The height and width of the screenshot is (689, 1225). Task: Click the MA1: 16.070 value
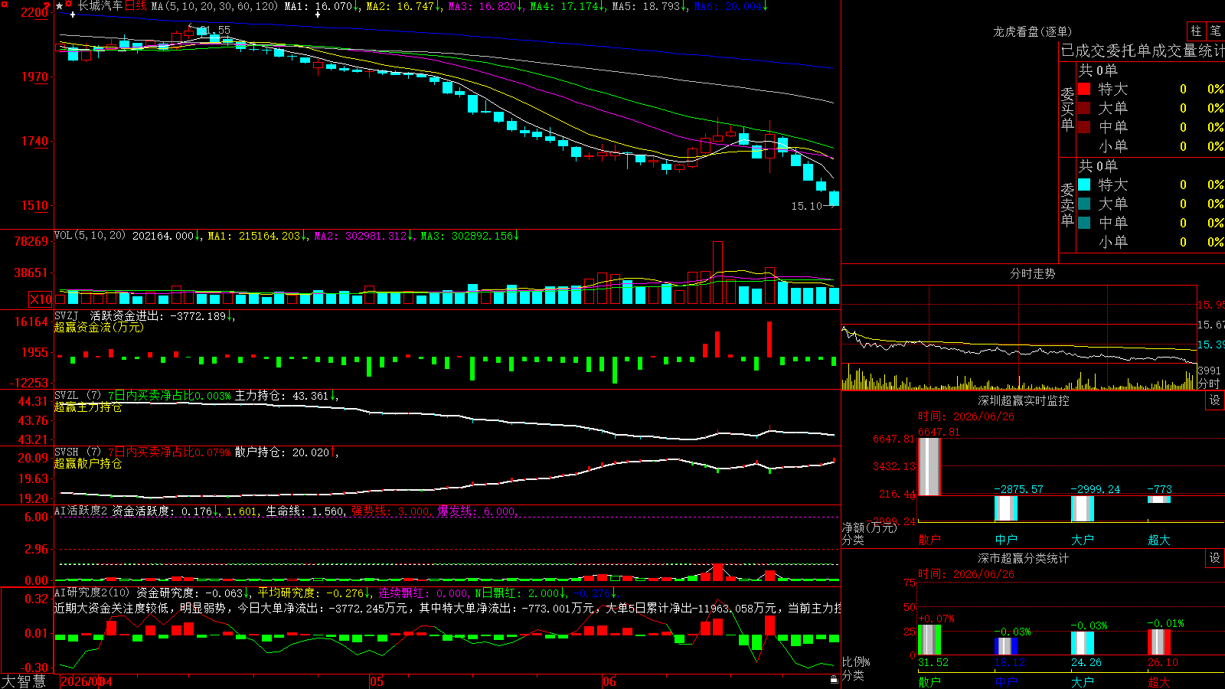[321, 6]
